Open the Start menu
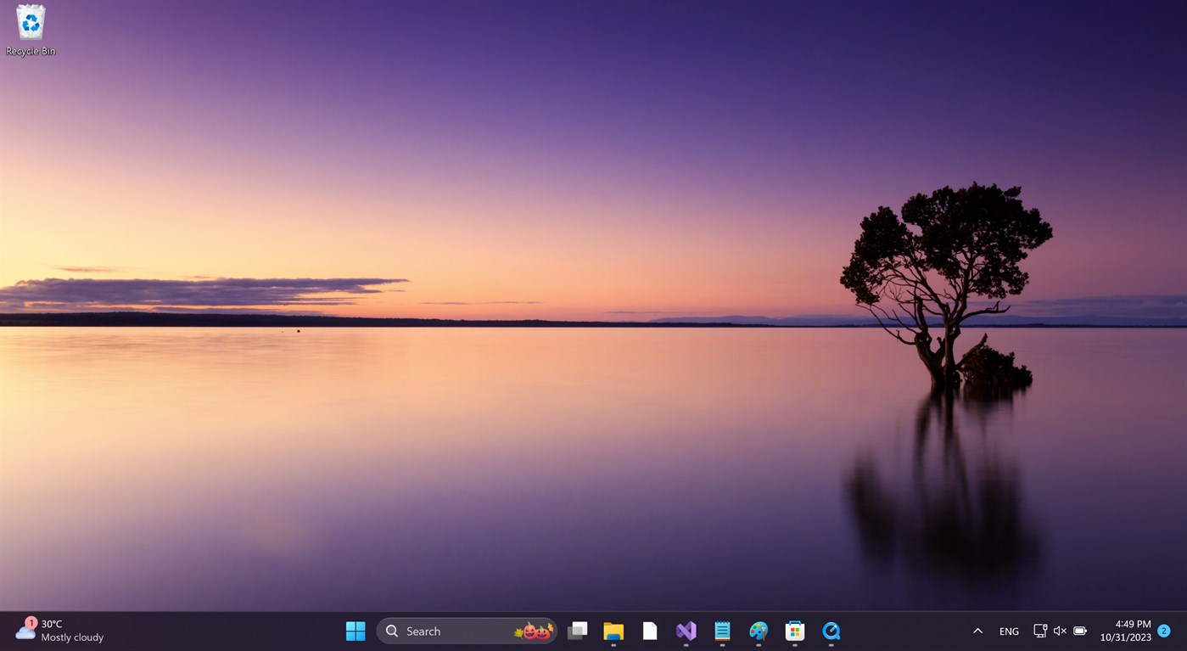This screenshot has width=1187, height=651. [356, 631]
